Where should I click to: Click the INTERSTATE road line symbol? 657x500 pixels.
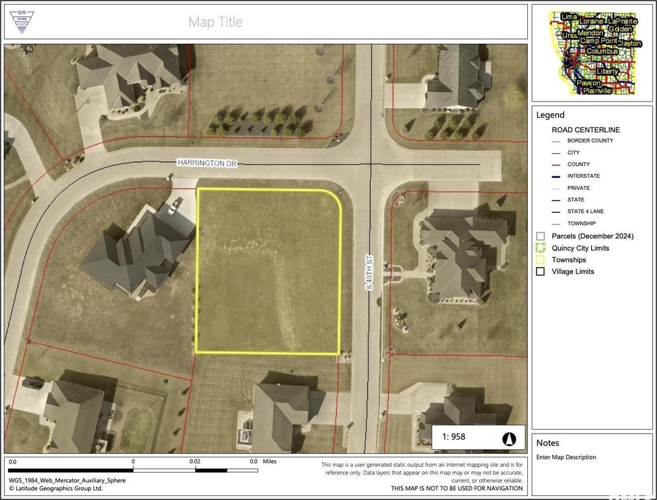point(557,176)
